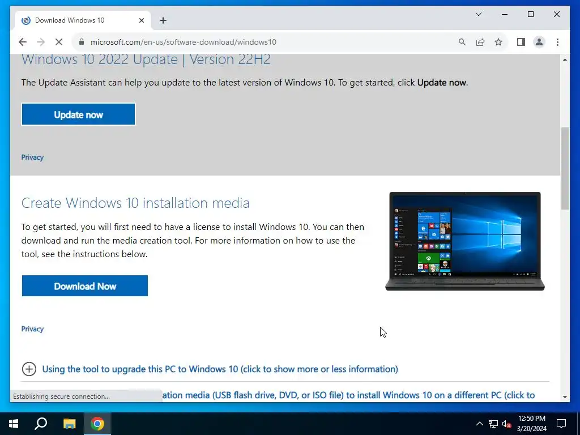Show hidden system tray icons

point(479,424)
